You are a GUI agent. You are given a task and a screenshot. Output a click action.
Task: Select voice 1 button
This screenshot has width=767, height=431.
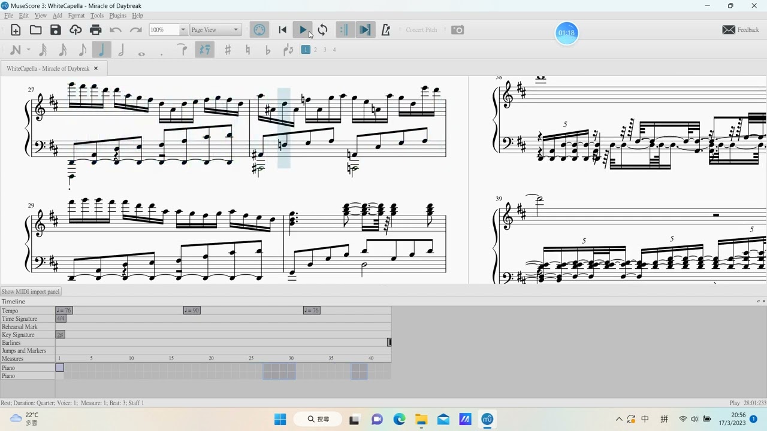[x=306, y=50]
